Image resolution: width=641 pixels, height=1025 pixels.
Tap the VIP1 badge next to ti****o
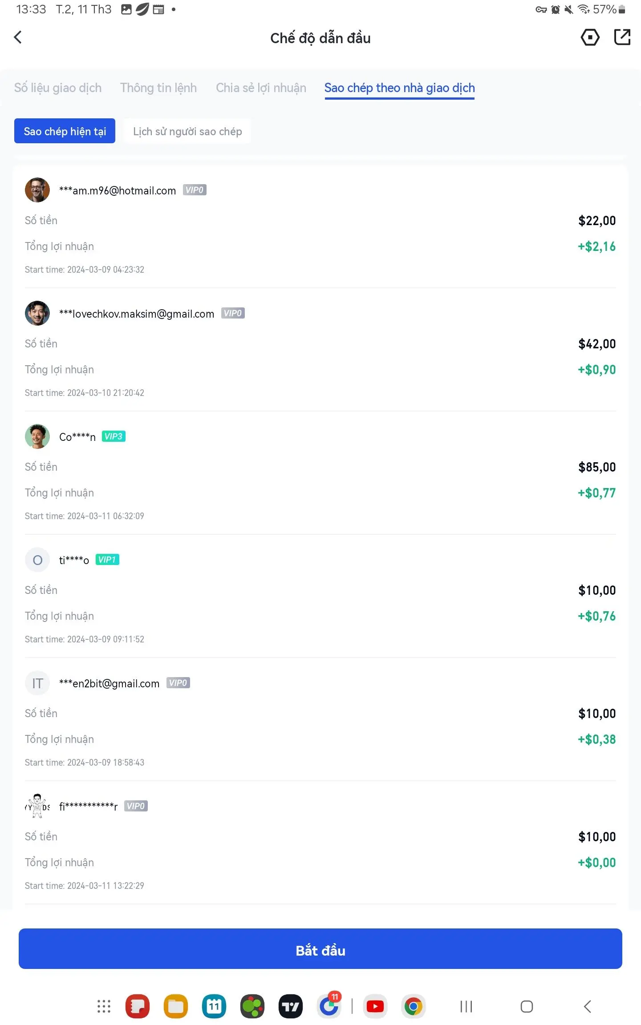tap(107, 560)
